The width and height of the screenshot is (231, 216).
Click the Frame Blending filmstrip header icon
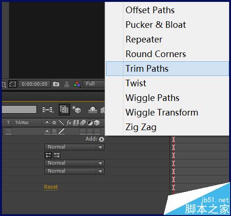[76, 123]
